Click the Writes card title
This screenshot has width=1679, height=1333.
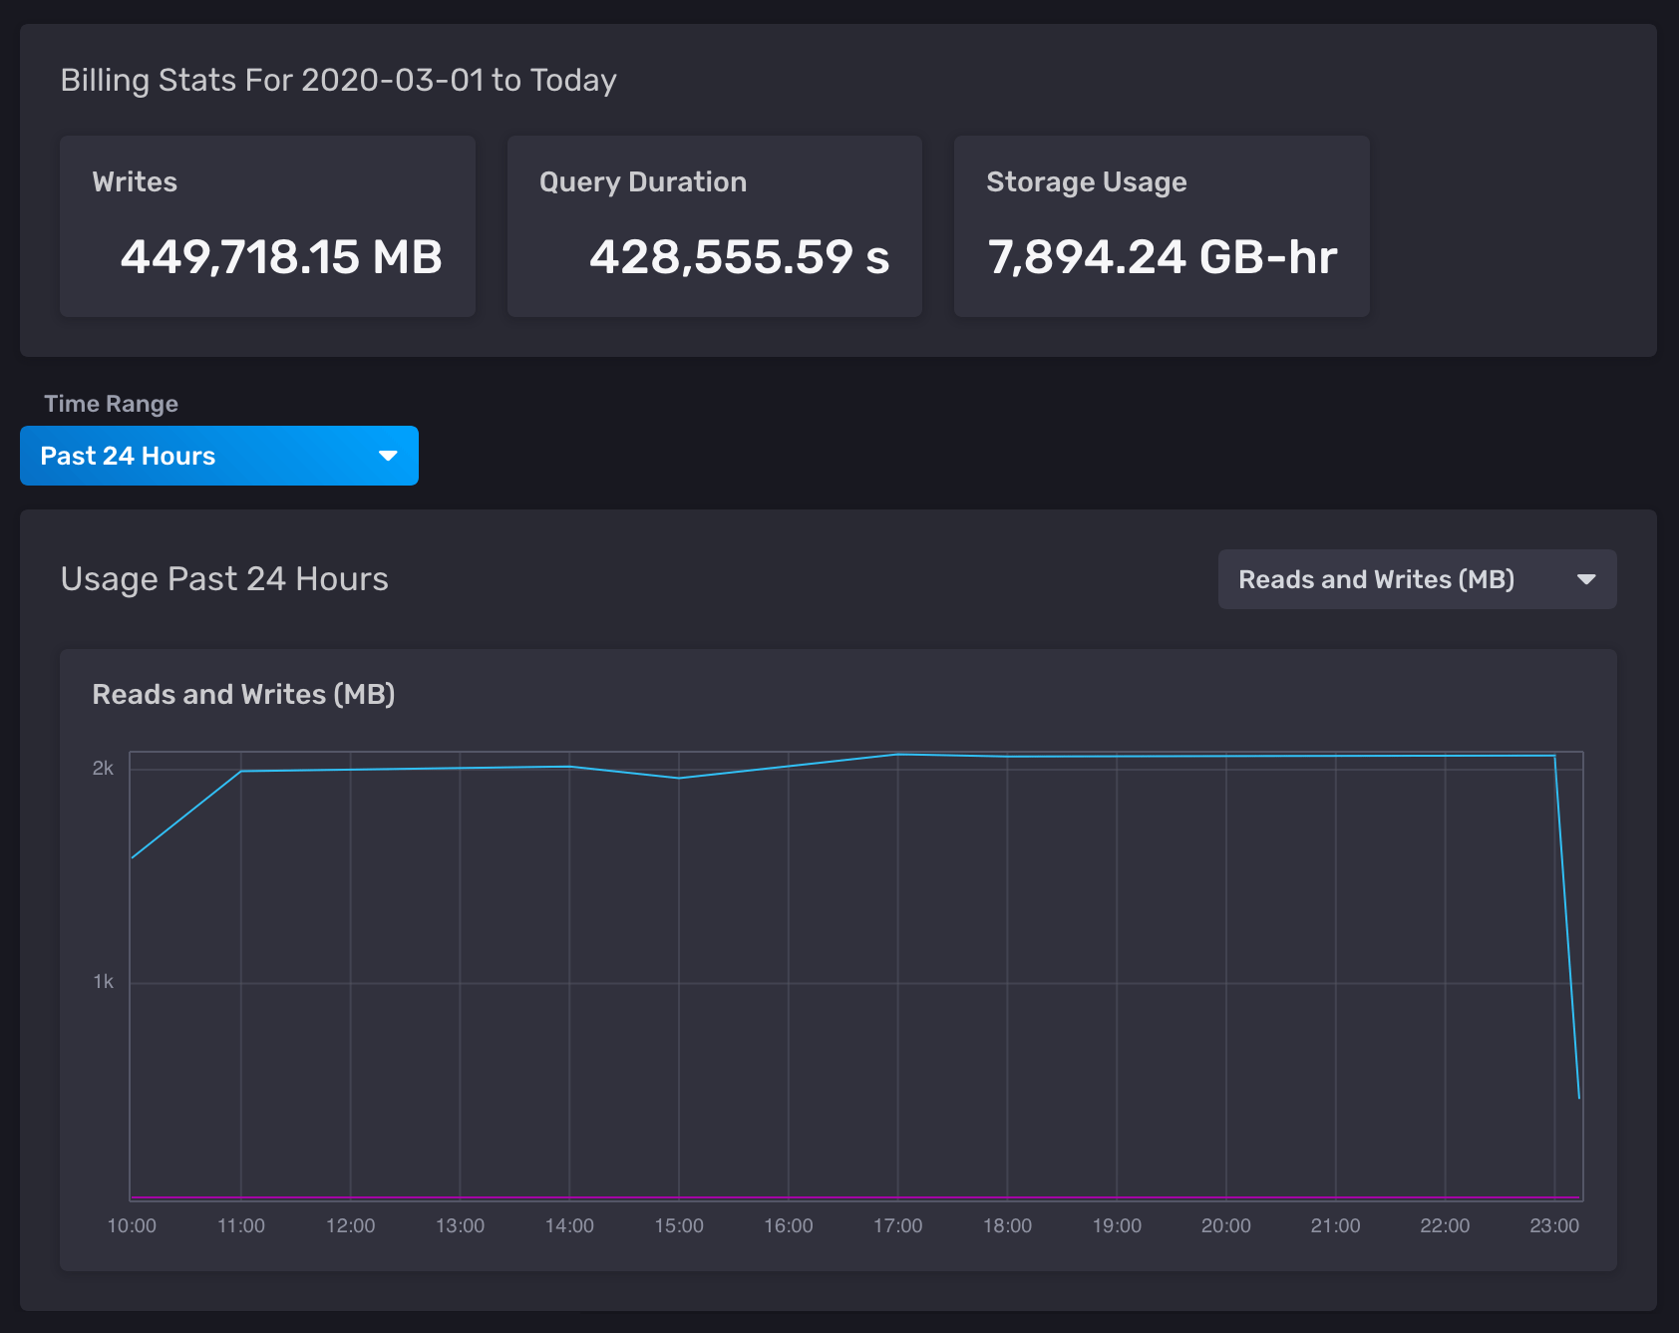tap(135, 181)
